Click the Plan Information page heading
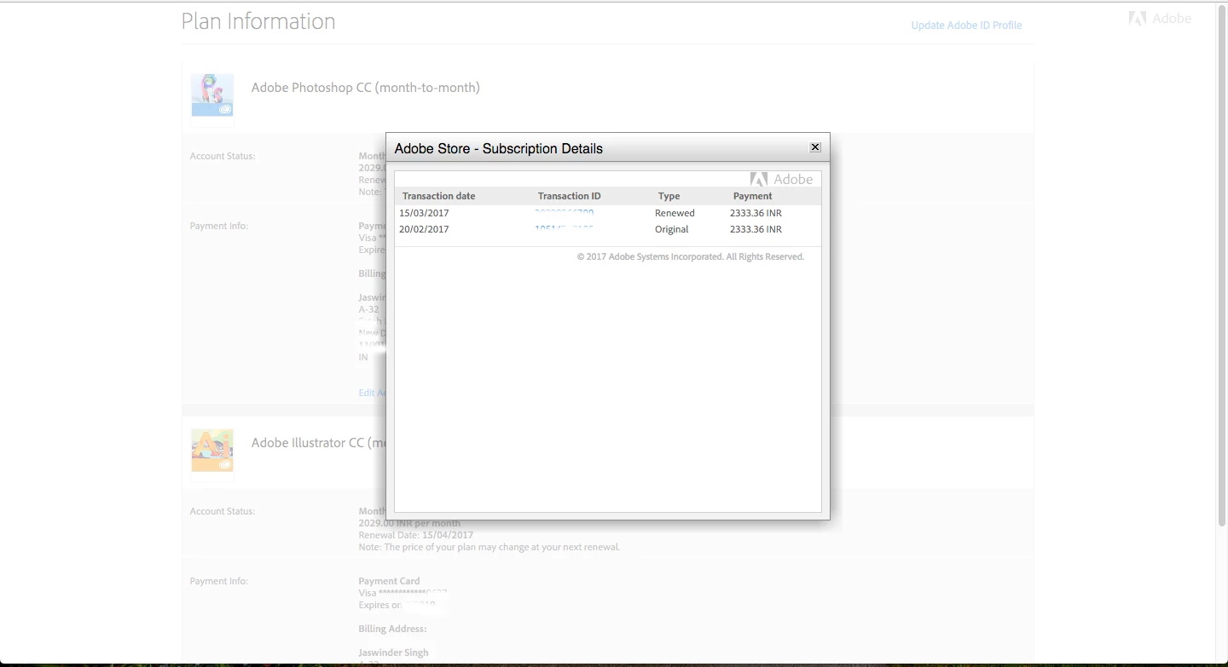 258,21
